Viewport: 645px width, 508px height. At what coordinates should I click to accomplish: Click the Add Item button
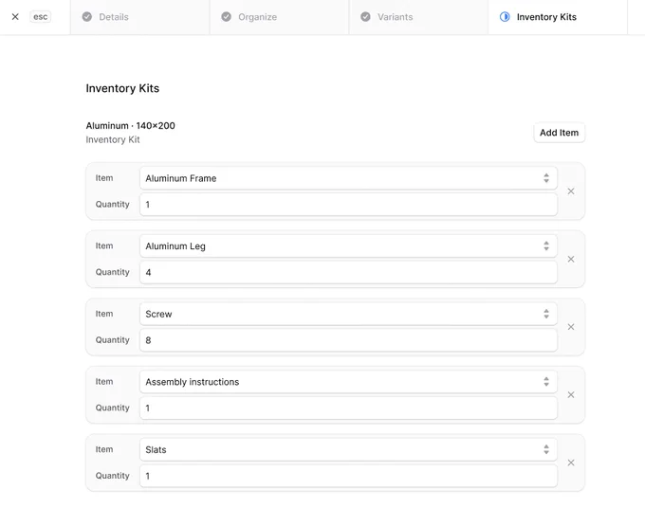click(x=559, y=133)
